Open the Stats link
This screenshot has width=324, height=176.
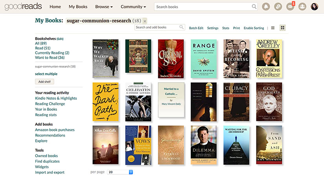click(226, 28)
